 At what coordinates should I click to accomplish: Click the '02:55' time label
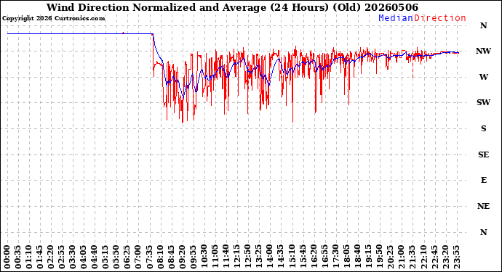(62, 257)
